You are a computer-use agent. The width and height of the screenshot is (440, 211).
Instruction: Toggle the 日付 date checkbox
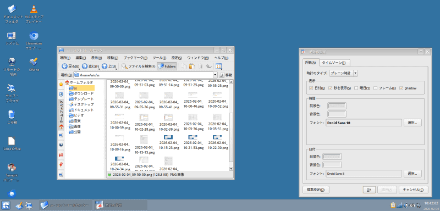point(311,88)
